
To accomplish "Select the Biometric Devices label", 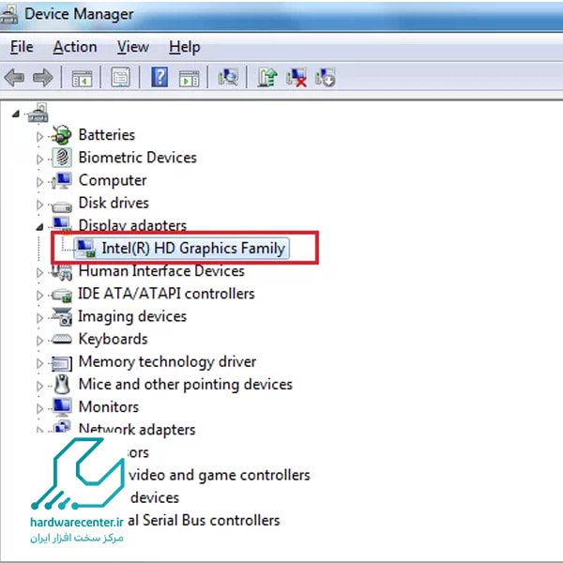I will [138, 158].
